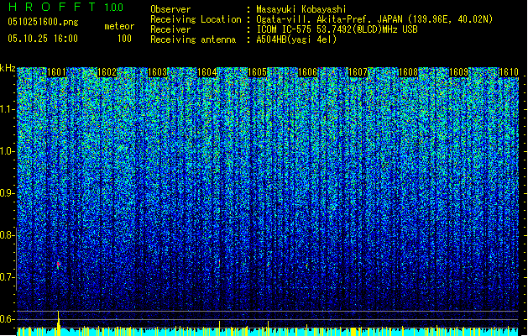The width and height of the screenshot is (528, 336).
Task: Click the HROFFT 1.0.0 title text
Action: point(65,7)
